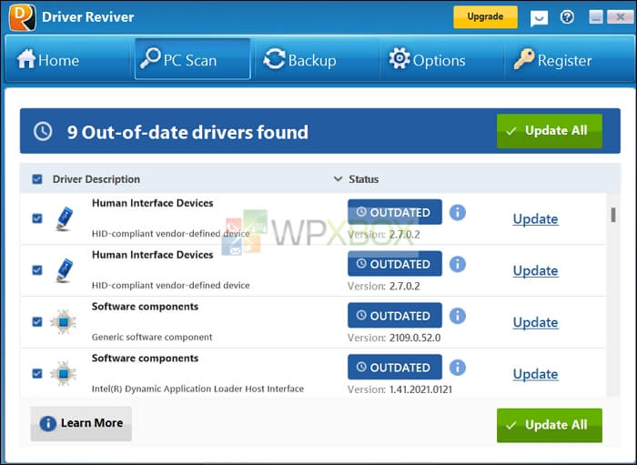
Task: Show info for Generic software component
Action: point(458,316)
